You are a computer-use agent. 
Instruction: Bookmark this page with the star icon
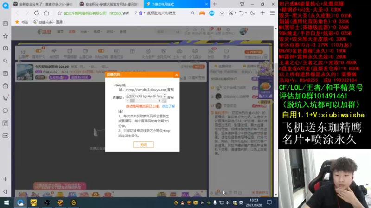[60, 13]
